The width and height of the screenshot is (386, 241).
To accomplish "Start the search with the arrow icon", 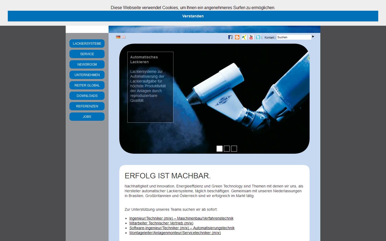I will click(313, 37).
